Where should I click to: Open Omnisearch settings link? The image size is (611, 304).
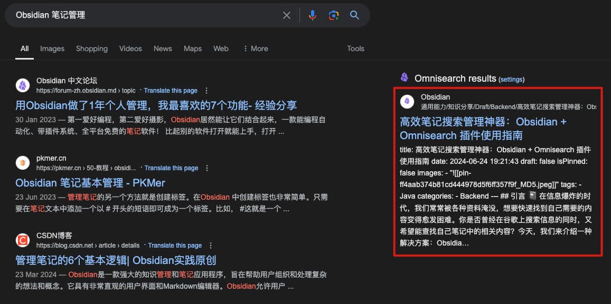pos(511,80)
